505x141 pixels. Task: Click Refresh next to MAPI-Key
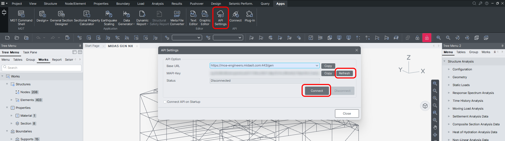point(344,73)
